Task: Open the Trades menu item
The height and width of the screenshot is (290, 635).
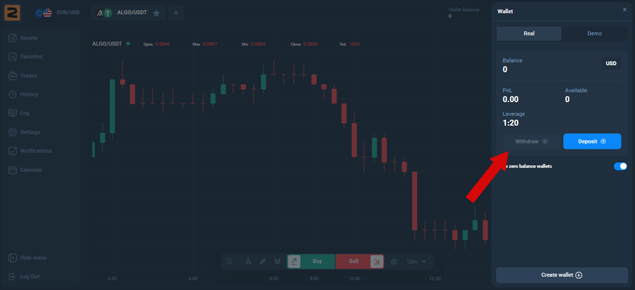Action: pos(27,76)
